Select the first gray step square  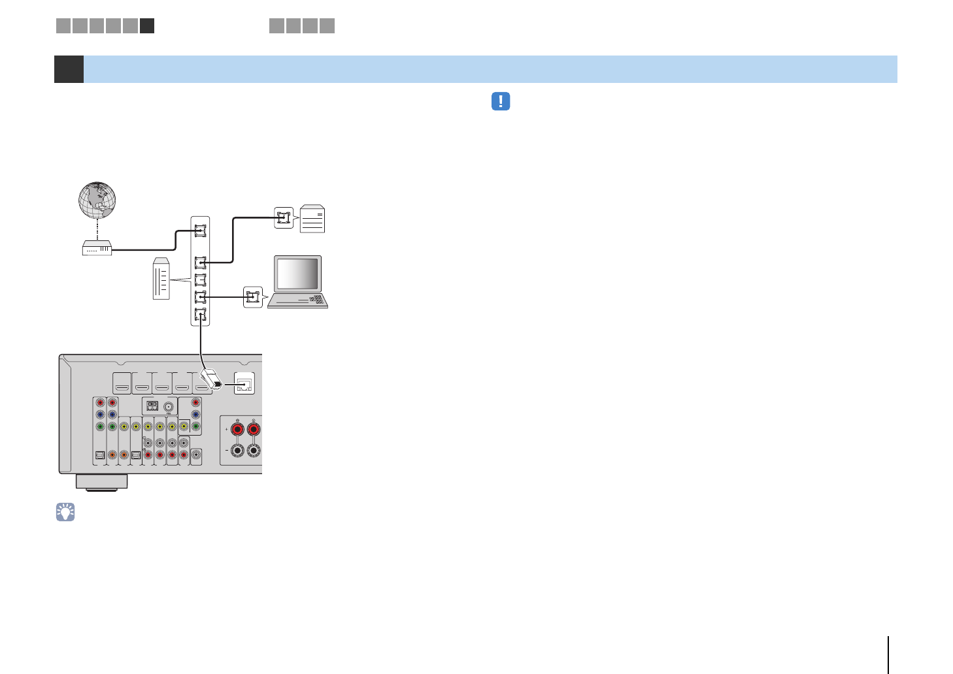(x=63, y=25)
